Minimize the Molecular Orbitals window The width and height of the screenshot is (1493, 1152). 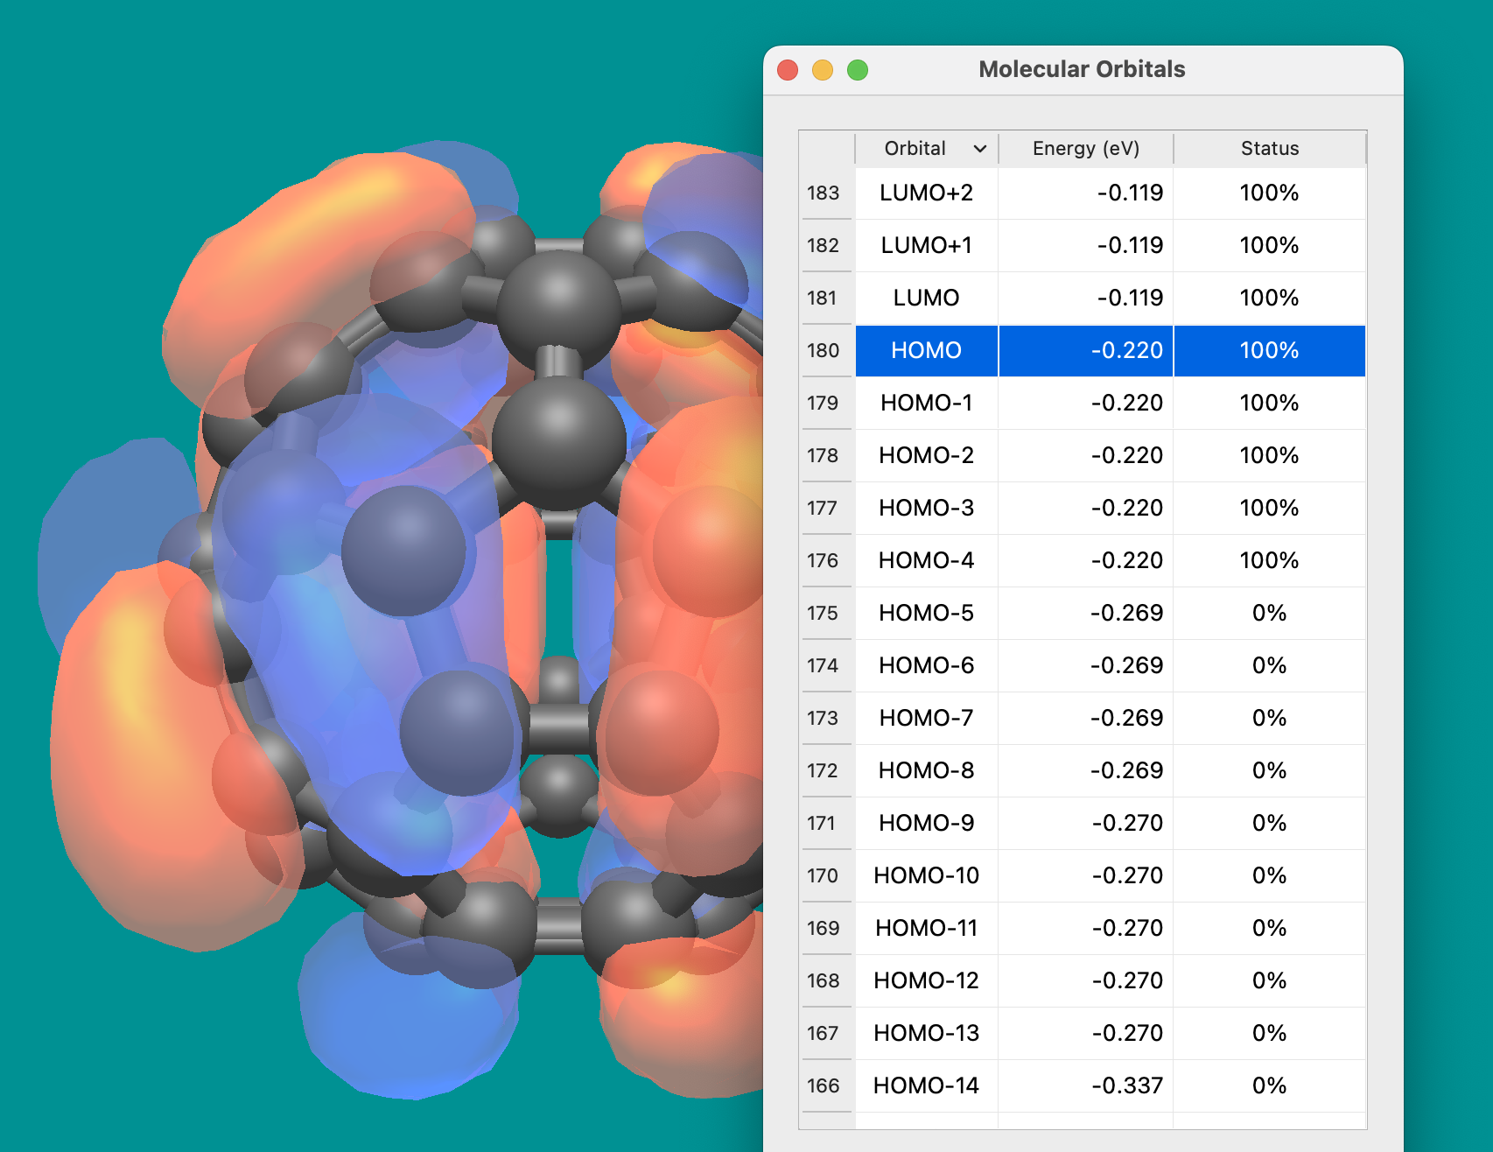pyautogui.click(x=823, y=70)
